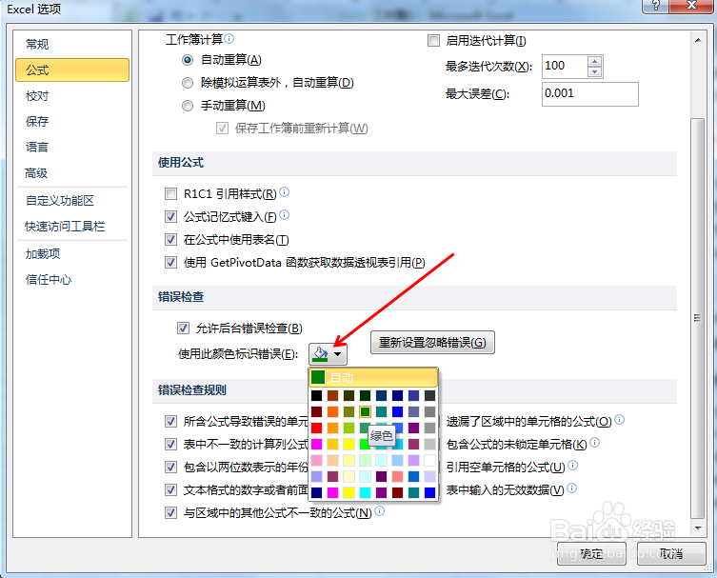
Task: Toggle GetPivotData 函数 checkbox
Action: point(171,263)
